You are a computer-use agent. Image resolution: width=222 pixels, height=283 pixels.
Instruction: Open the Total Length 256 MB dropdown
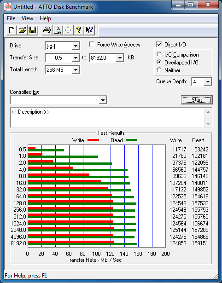coord(76,69)
